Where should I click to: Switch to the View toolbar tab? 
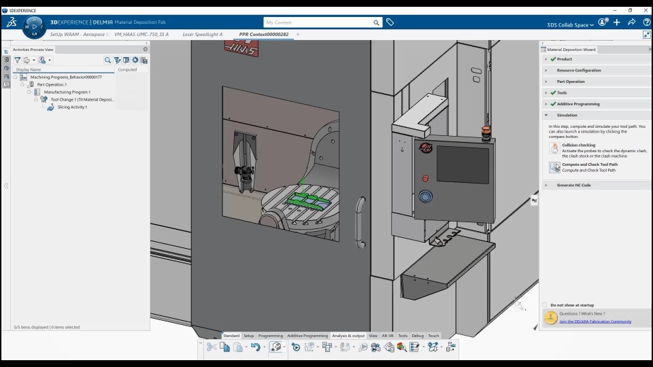pos(373,336)
